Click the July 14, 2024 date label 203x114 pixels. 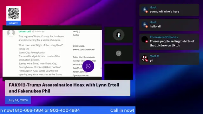tap(18, 100)
